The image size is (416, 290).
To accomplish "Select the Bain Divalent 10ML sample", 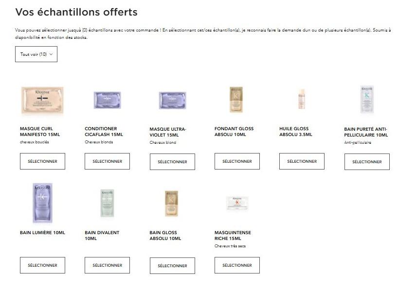I will [107, 265].
